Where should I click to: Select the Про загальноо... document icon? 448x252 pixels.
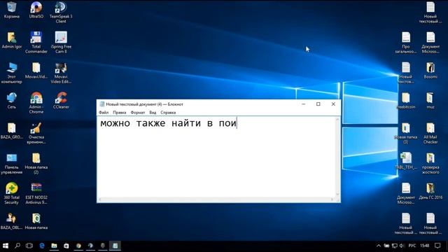(x=406, y=43)
